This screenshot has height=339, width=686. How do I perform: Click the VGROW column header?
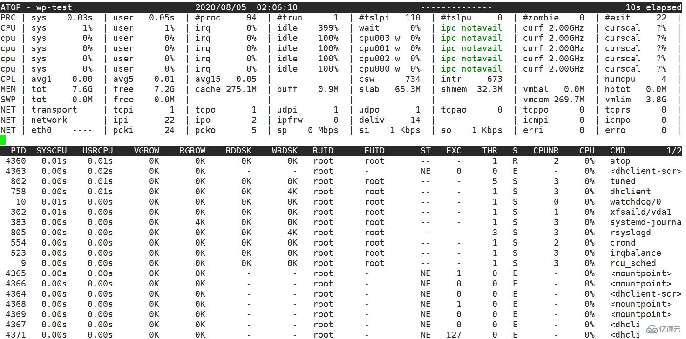pos(146,151)
